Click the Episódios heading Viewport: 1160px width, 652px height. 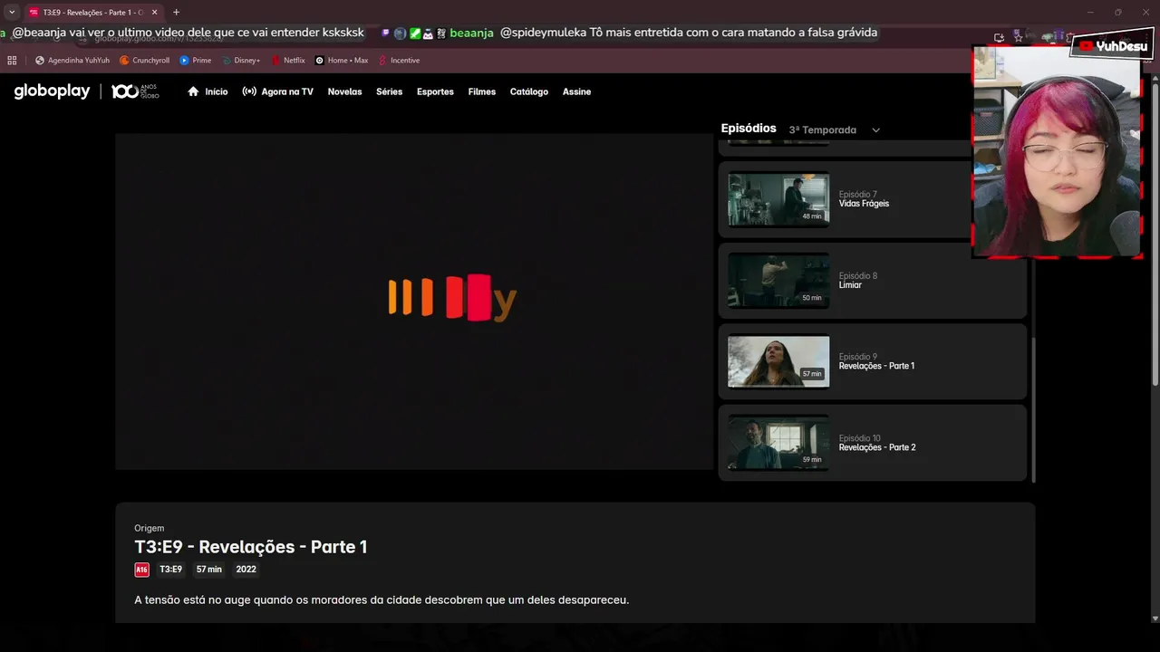749,129
